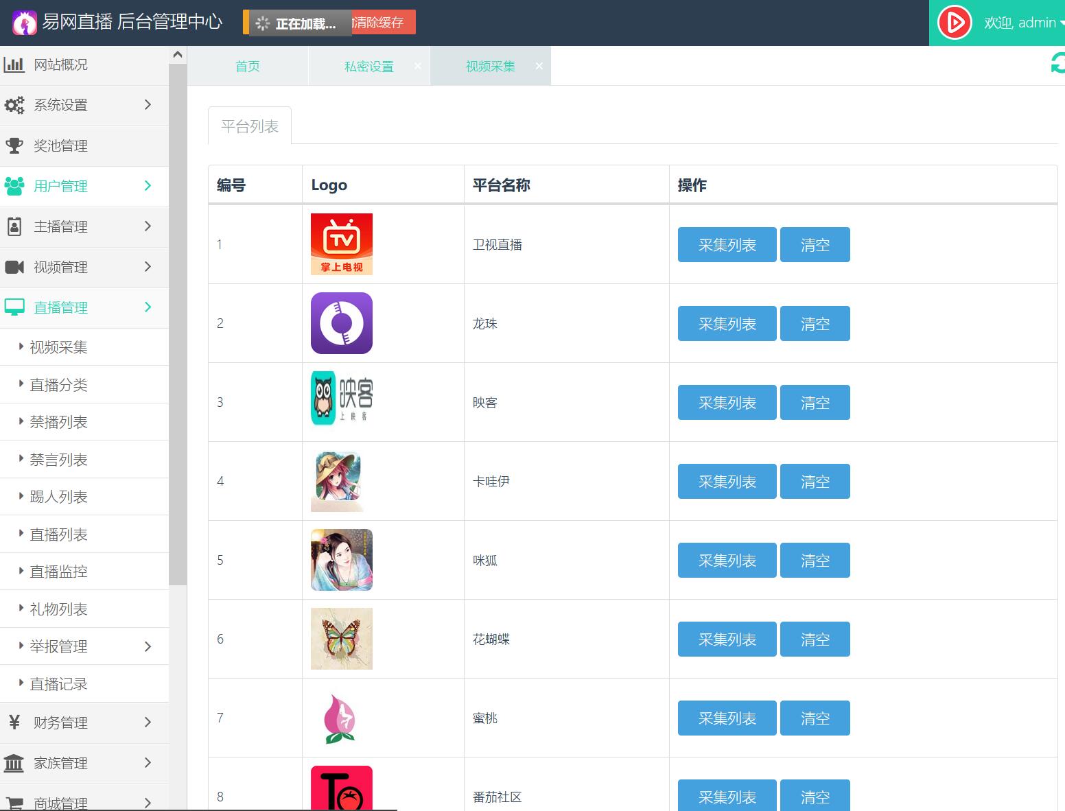Click the 视频管理 camera icon
Image resolution: width=1065 pixels, height=811 pixels.
pos(14,267)
